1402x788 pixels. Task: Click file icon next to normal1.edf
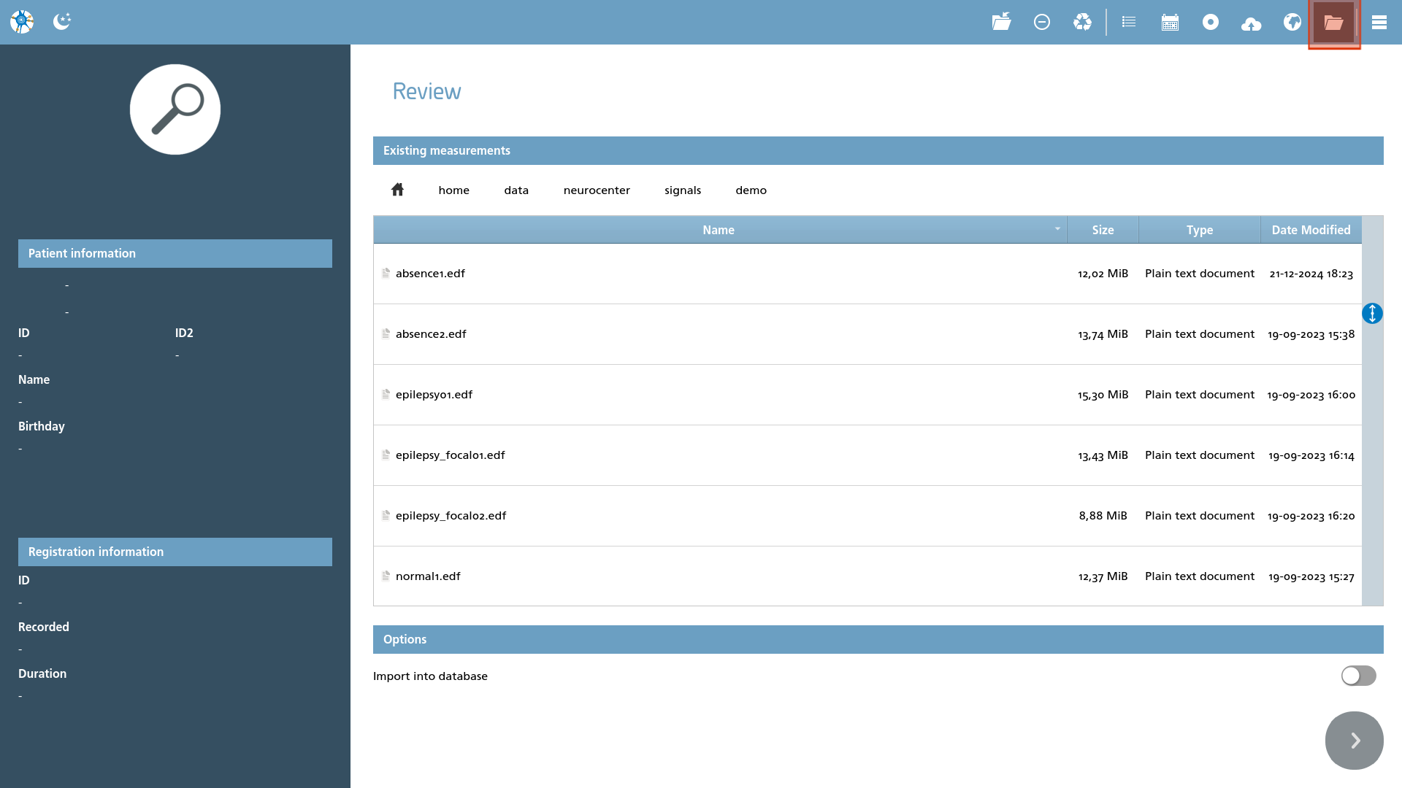[x=386, y=576]
